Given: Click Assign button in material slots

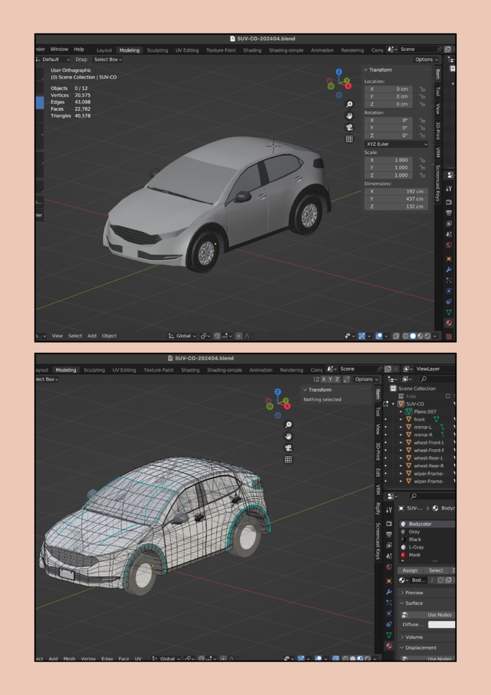Looking at the screenshot, I should (x=410, y=570).
